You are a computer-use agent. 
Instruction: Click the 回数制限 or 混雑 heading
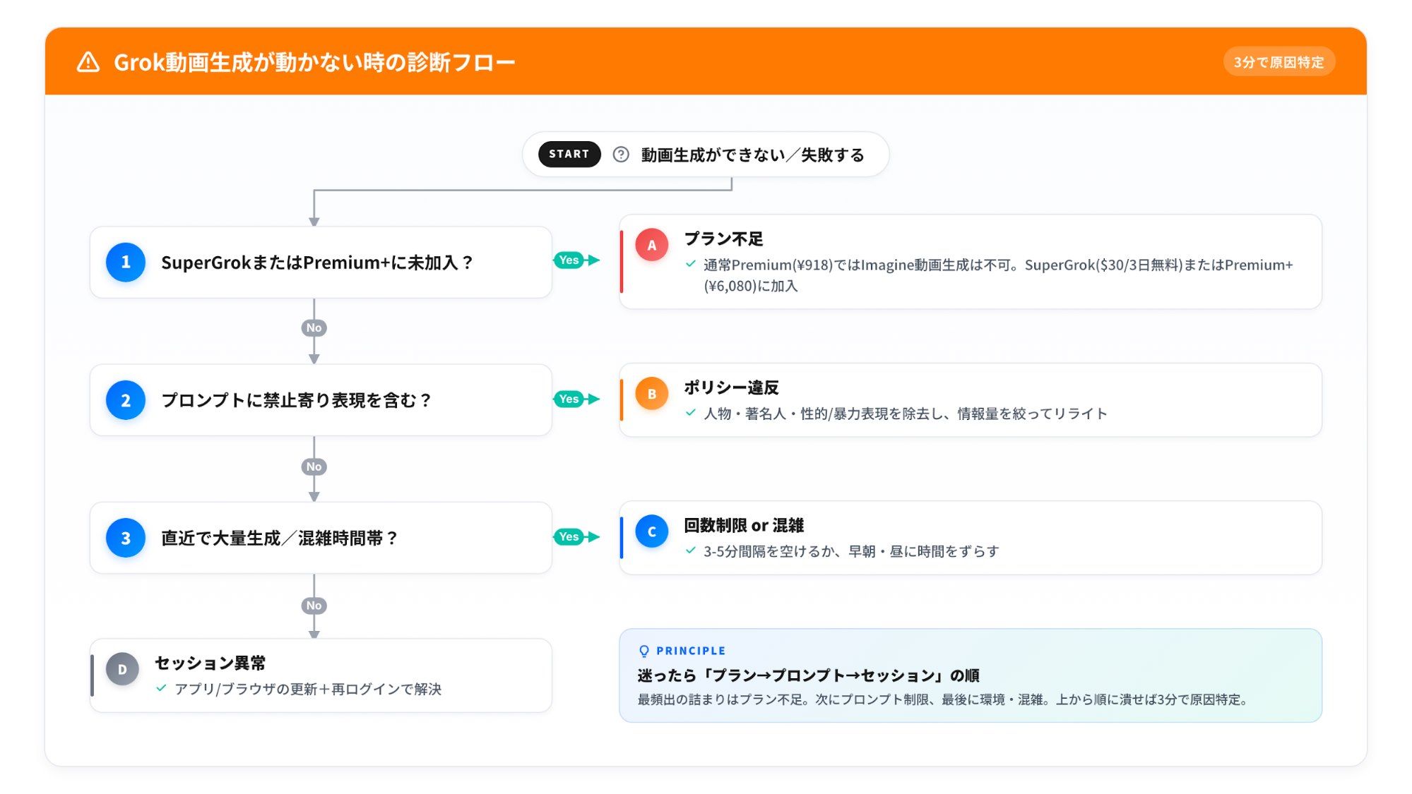click(x=744, y=525)
